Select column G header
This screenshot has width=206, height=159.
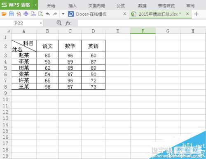[x=168, y=31]
